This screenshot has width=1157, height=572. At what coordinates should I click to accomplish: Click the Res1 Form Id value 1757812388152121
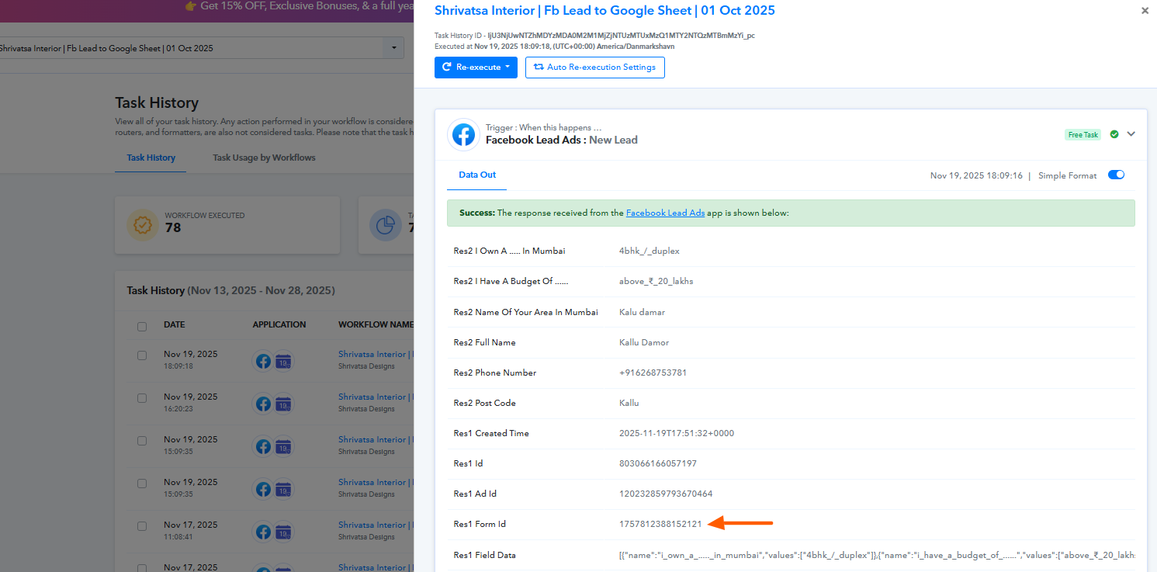click(x=660, y=525)
